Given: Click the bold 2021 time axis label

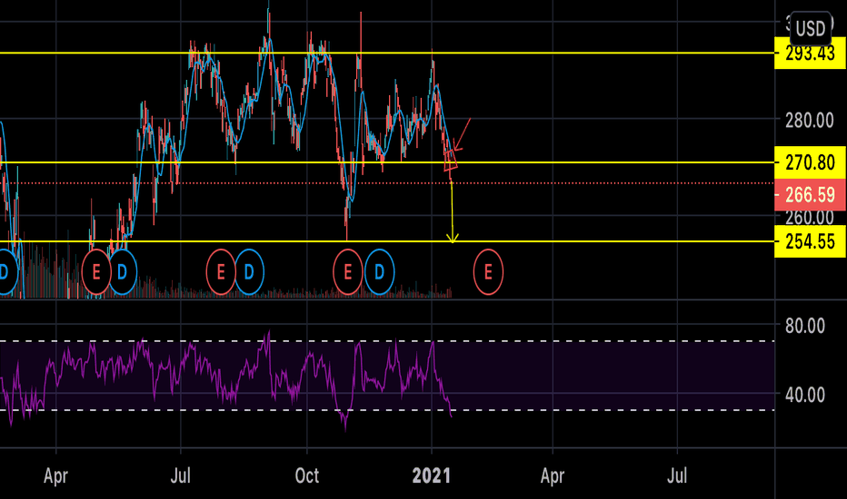Looking at the screenshot, I should coord(431,475).
